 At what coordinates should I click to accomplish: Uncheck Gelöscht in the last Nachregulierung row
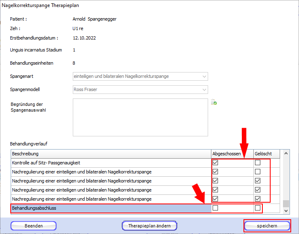[x=257, y=199]
